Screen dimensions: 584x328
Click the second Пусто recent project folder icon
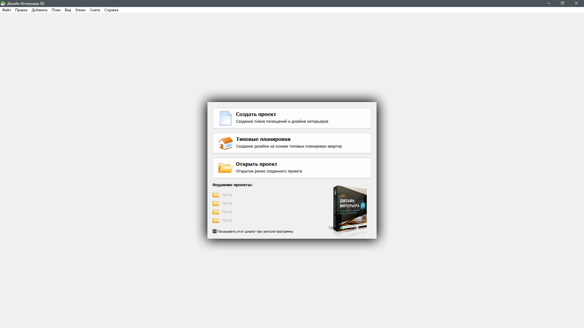[216, 203]
